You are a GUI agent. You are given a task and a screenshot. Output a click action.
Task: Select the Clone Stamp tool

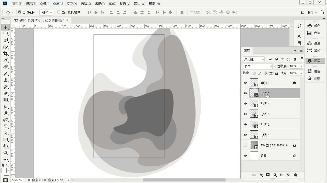[x=6, y=80]
